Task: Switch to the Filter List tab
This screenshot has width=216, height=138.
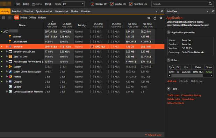Action: pos(28,11)
